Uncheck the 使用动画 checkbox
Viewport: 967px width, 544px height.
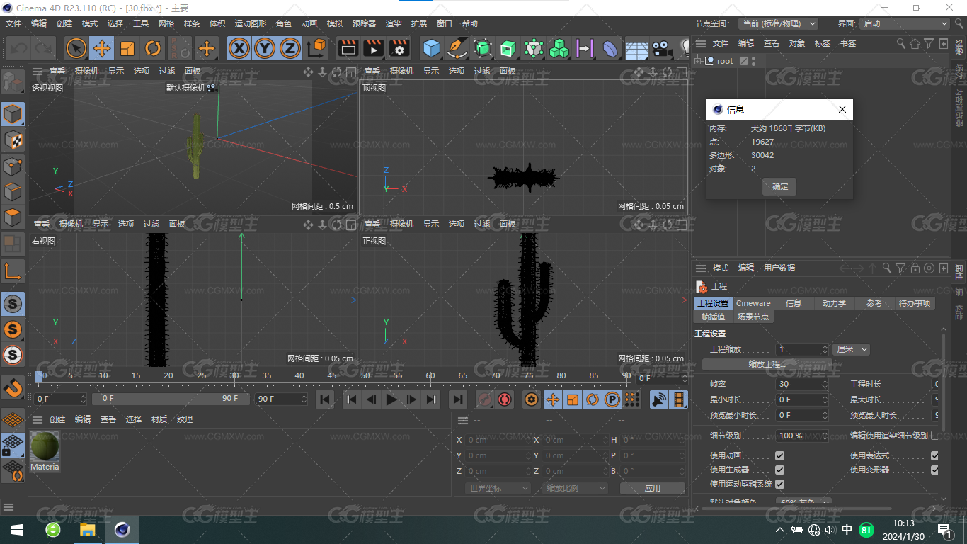coord(779,455)
